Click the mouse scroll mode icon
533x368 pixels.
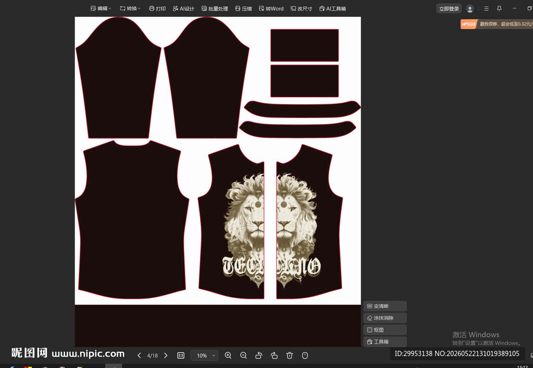(x=305, y=356)
